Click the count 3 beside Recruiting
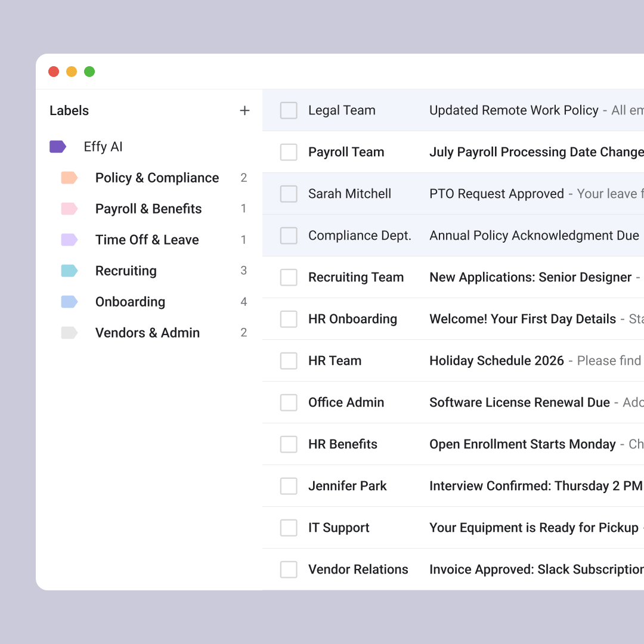The image size is (644, 644). click(243, 271)
